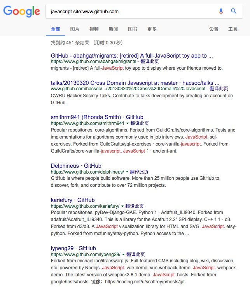This screenshot has width=250, height=288.
Task: Click the URL https://www.github.com/smithrm941
Action: (87, 123)
